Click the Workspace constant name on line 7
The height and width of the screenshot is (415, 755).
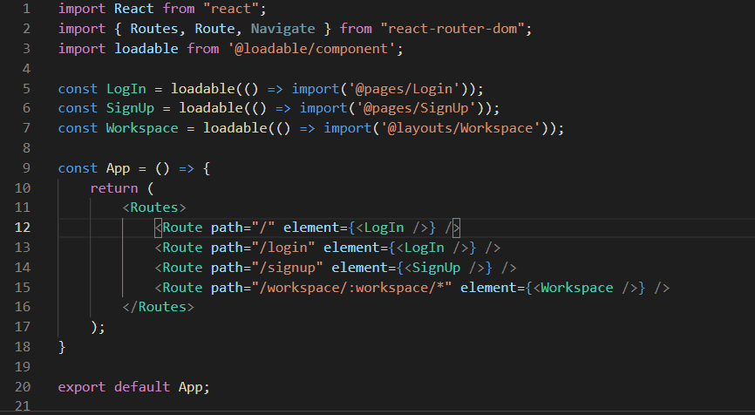point(142,128)
